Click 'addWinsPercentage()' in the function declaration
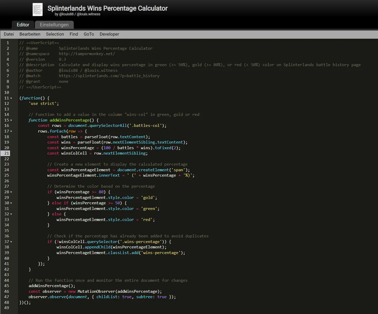The image size is (378, 314). coord(72,120)
